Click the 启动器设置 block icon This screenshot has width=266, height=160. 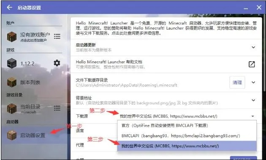(x=12, y=135)
